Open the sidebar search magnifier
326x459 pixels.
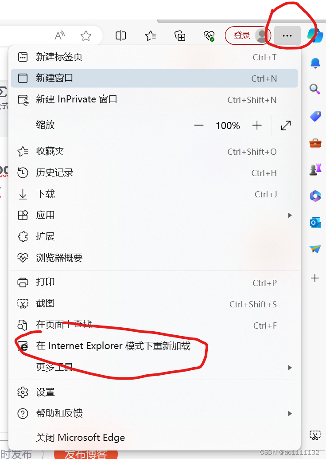click(315, 89)
